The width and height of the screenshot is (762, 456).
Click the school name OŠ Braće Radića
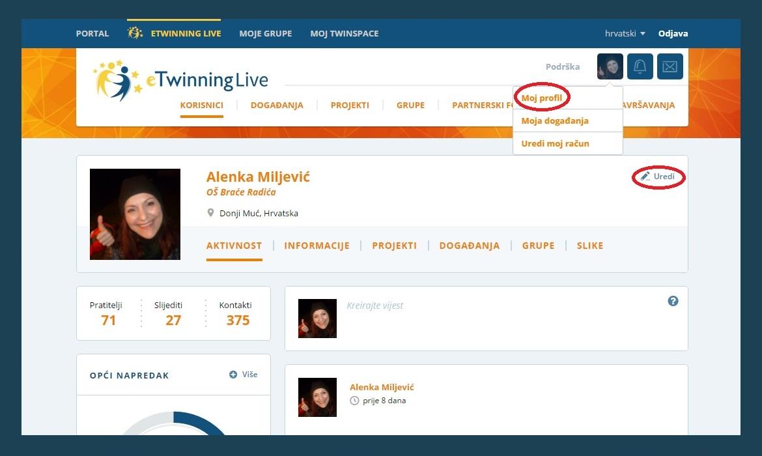click(241, 192)
